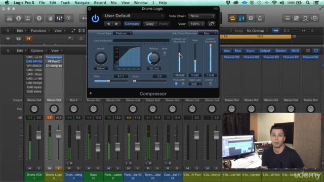324x182 pixels.
Task: Open the Library icon in control bar
Action: pos(9,18)
